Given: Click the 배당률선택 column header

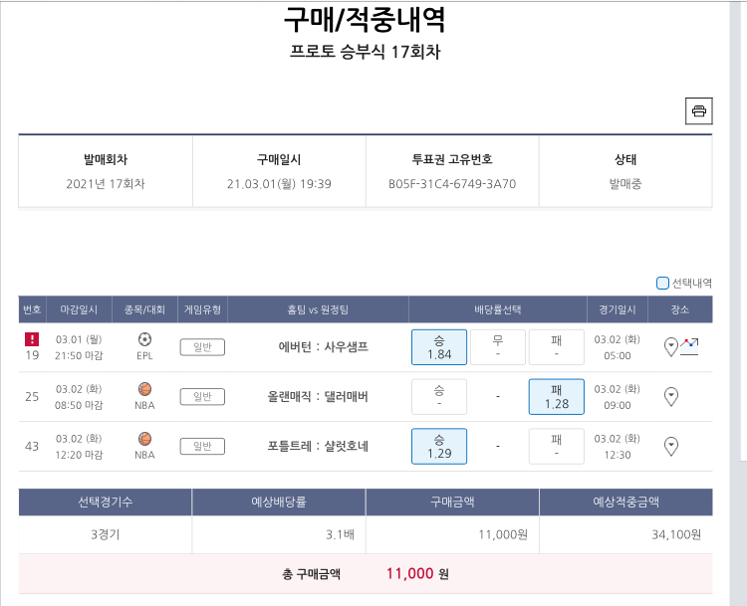Looking at the screenshot, I should point(497,309).
